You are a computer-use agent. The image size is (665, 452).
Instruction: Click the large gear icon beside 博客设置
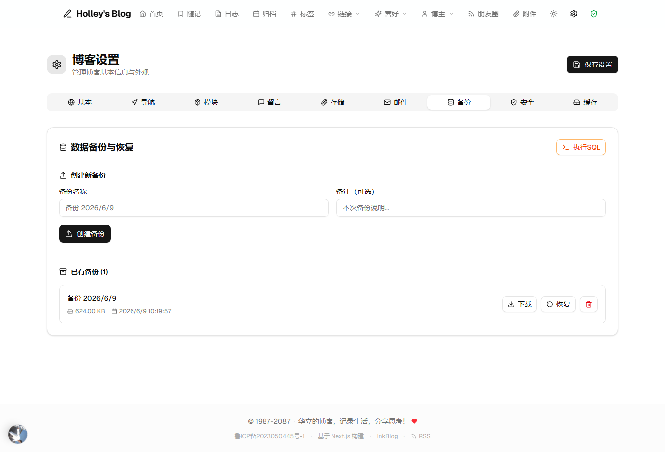[x=57, y=65]
